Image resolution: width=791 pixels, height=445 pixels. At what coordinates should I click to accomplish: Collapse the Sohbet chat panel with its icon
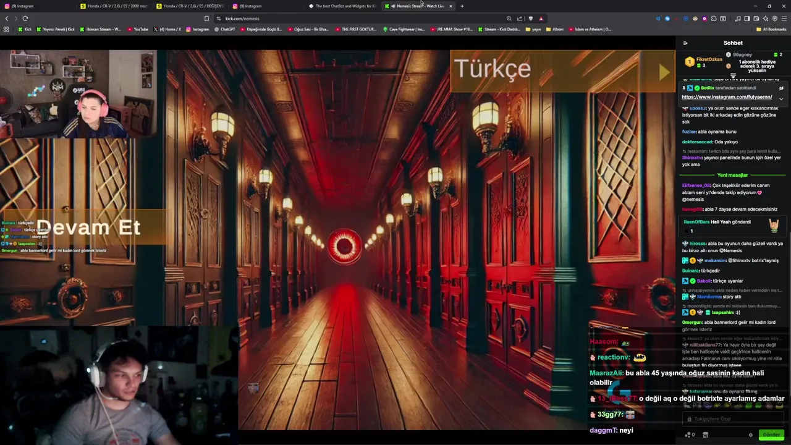685,43
